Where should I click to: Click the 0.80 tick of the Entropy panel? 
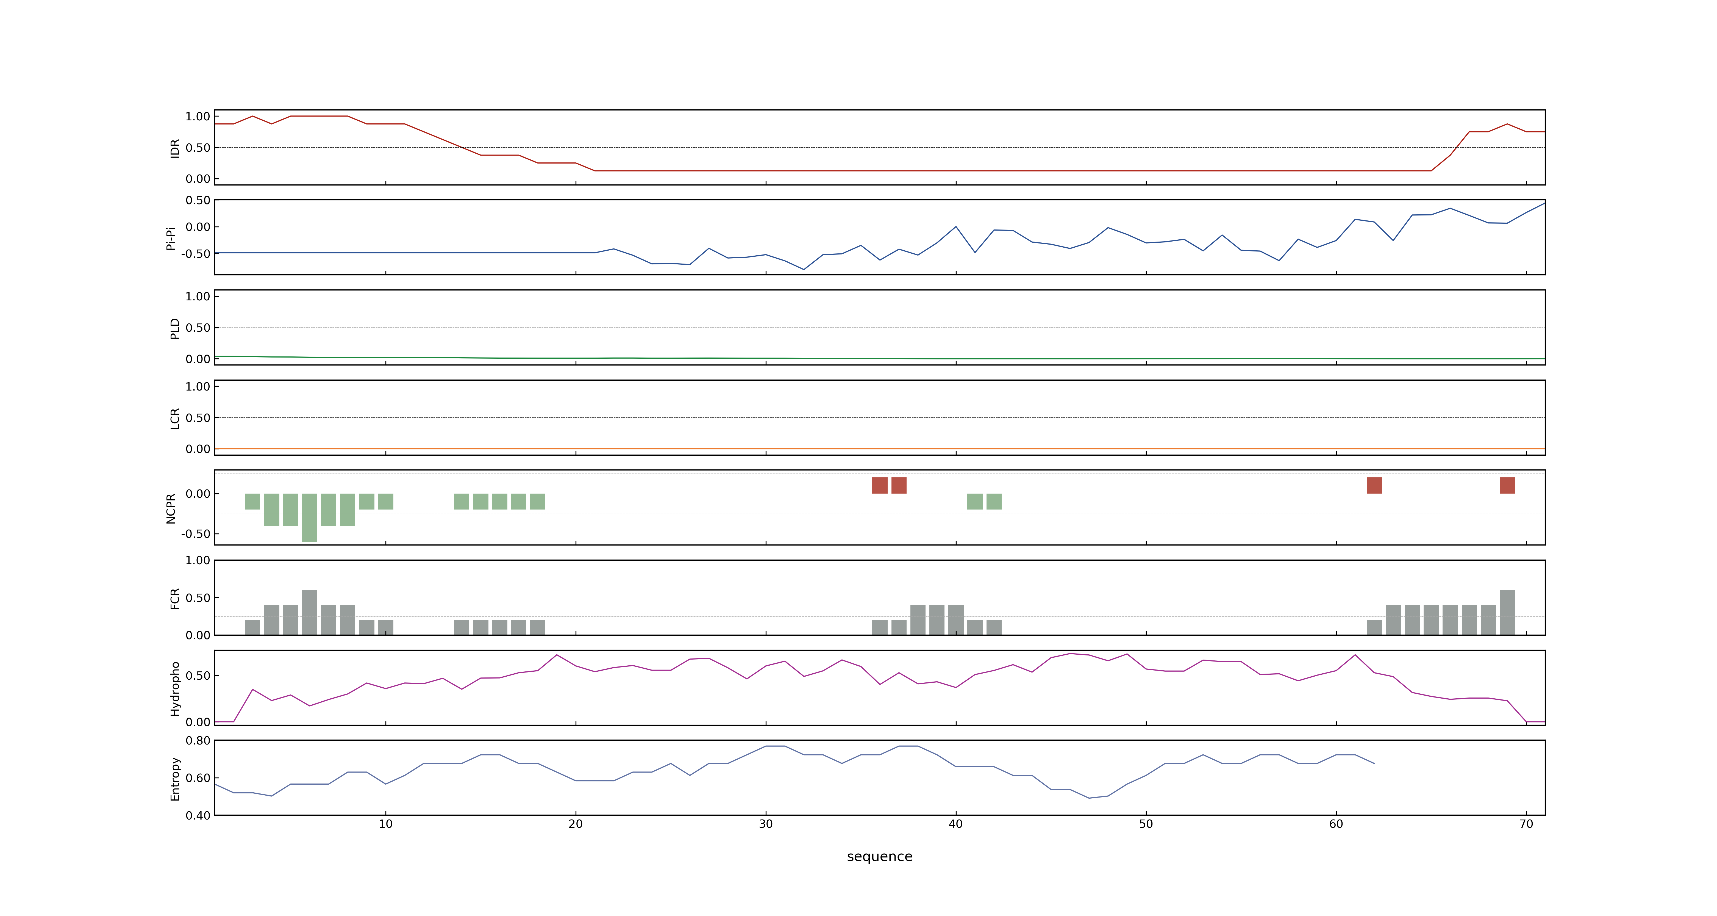pos(198,741)
